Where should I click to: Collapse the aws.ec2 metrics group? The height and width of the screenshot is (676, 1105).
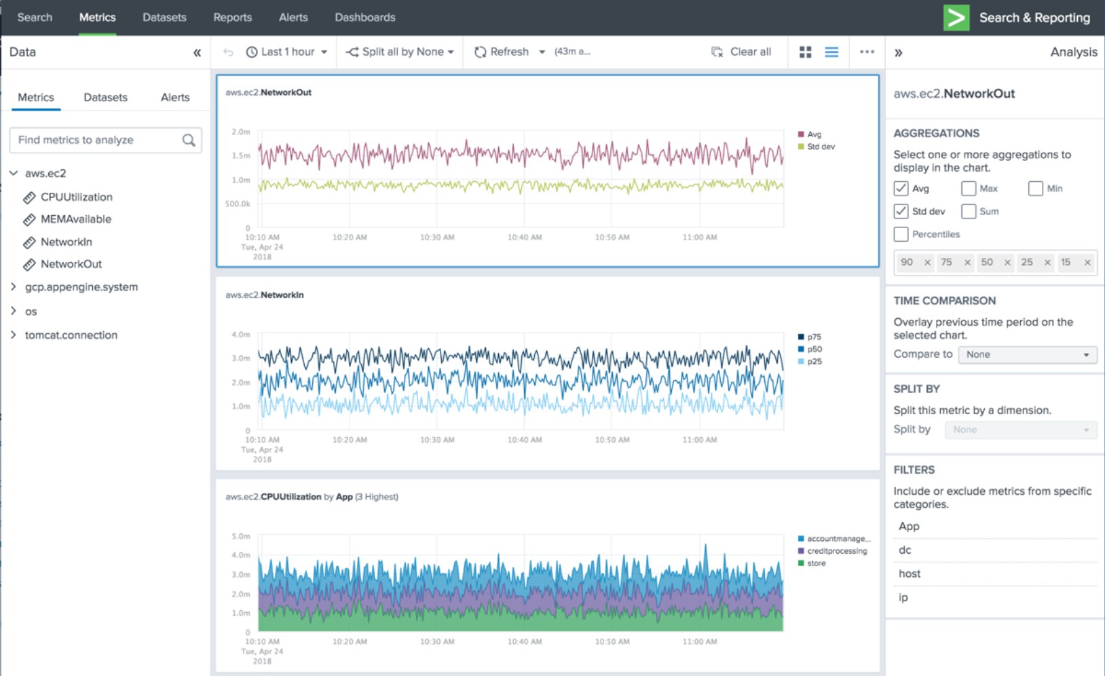(13, 173)
